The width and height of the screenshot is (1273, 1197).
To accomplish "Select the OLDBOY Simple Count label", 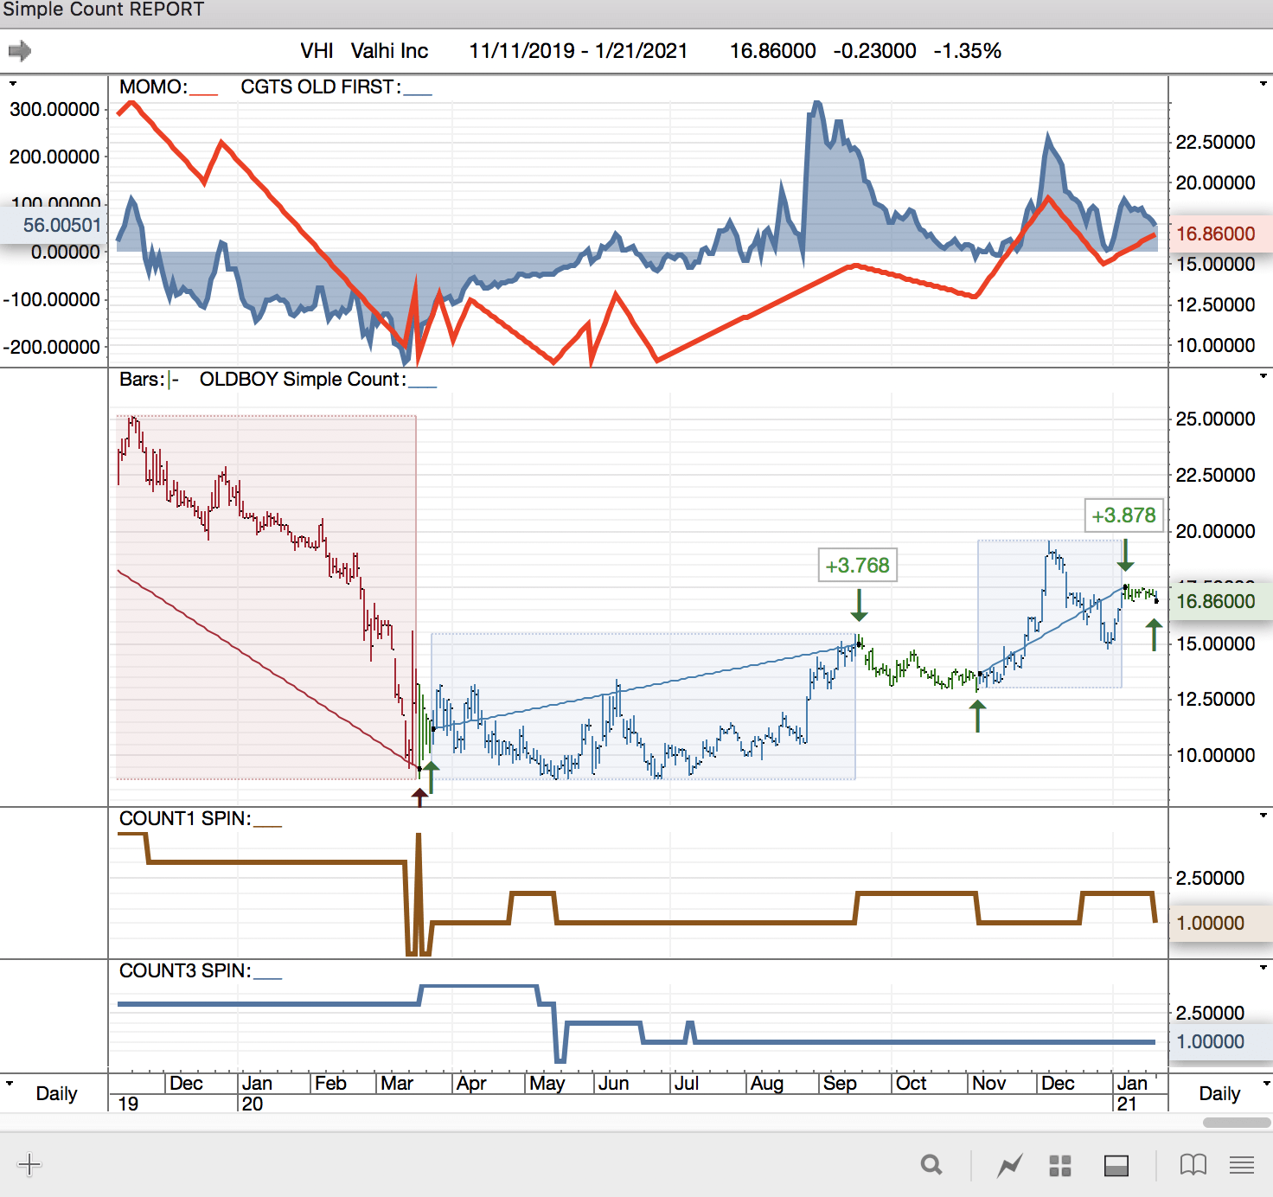I will click(x=303, y=379).
